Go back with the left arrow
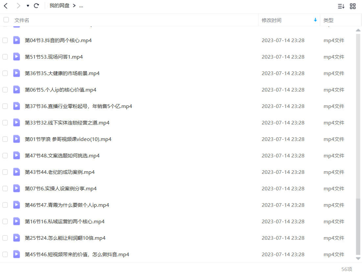 pos(6,6)
